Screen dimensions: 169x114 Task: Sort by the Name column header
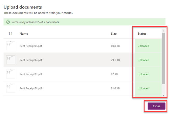(x=24, y=34)
